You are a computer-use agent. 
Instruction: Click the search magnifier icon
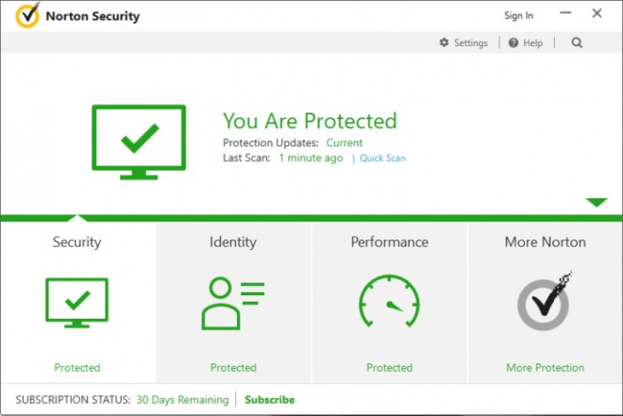click(577, 42)
